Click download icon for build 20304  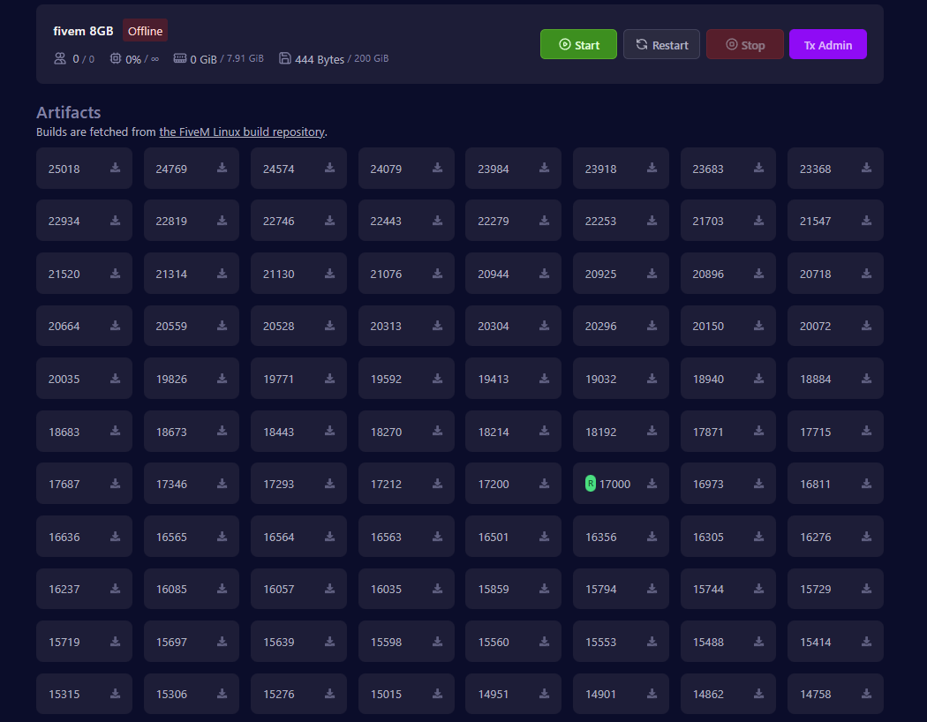[x=544, y=326]
